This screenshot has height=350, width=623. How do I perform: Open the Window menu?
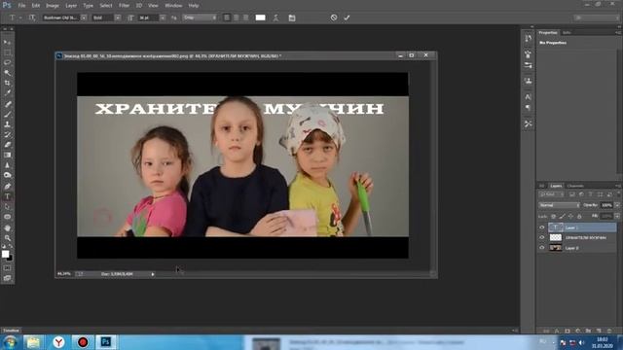point(173,6)
